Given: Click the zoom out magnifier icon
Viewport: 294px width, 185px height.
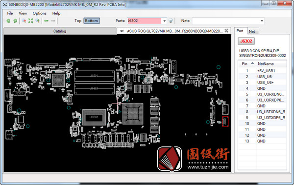Looking at the screenshot, I should click(x=24, y=21).
